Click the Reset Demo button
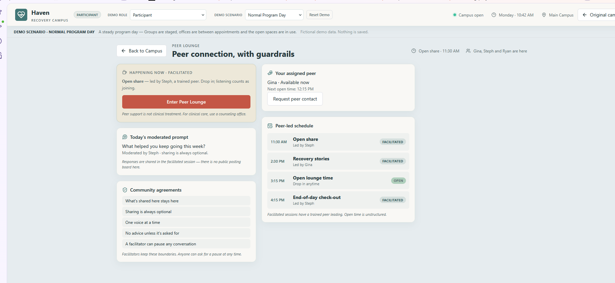 [319, 15]
